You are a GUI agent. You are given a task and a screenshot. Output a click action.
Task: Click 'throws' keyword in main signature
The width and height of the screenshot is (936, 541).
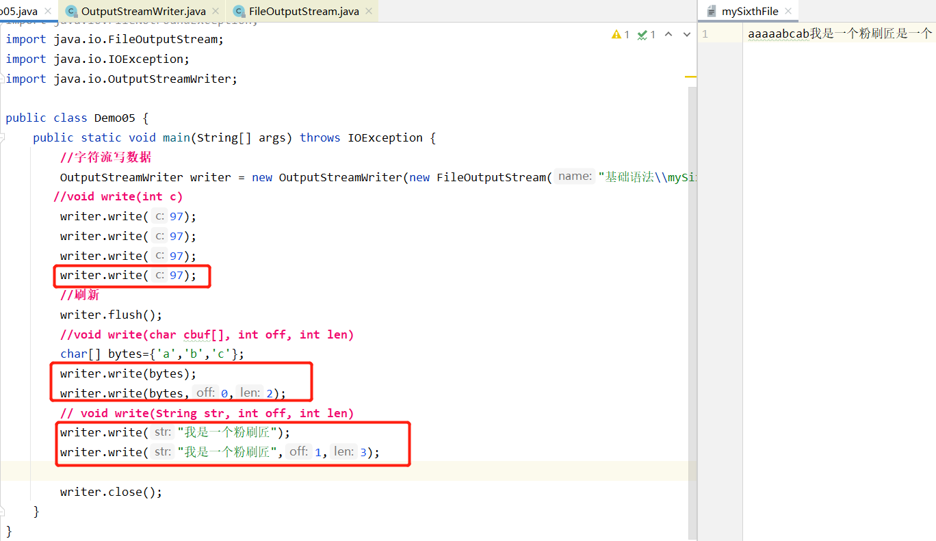[320, 137]
